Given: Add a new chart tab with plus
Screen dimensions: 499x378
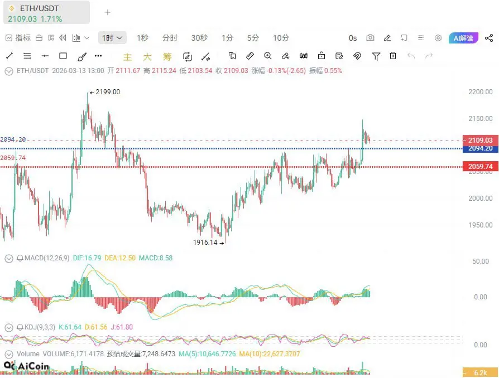Looking at the screenshot, I should coord(108,12).
